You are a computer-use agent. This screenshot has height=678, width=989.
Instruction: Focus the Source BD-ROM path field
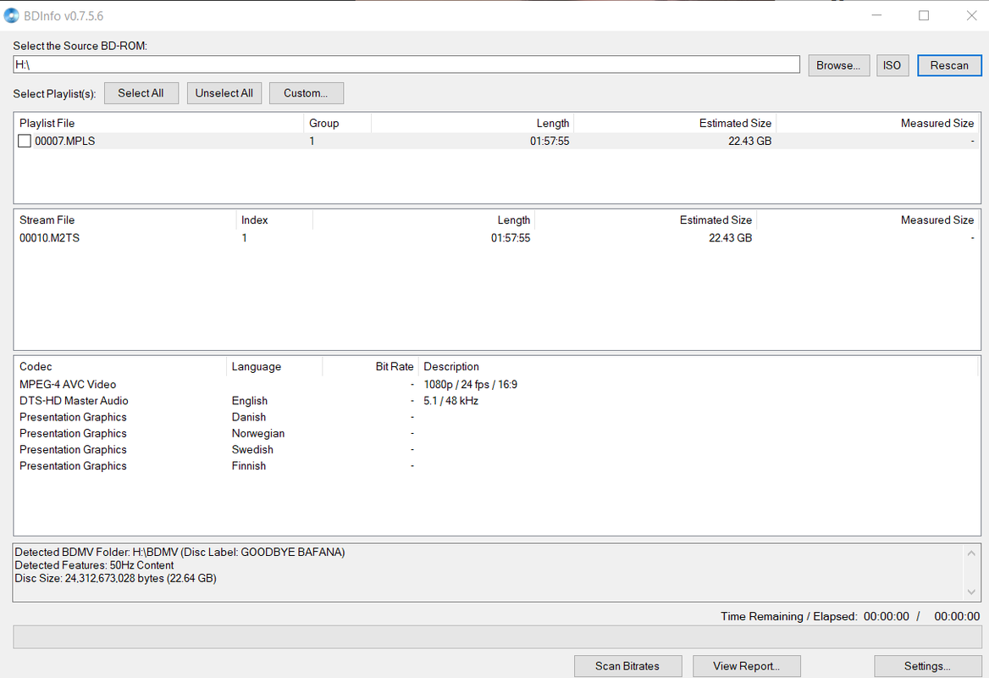(406, 64)
